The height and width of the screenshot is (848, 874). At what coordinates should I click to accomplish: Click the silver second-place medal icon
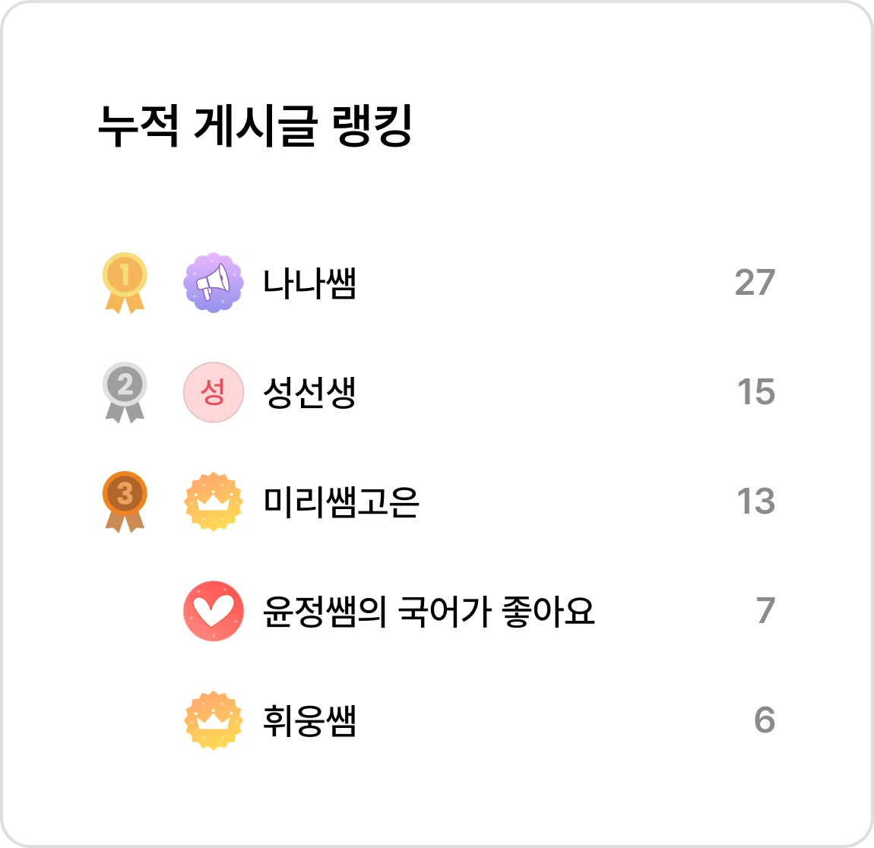pos(125,392)
